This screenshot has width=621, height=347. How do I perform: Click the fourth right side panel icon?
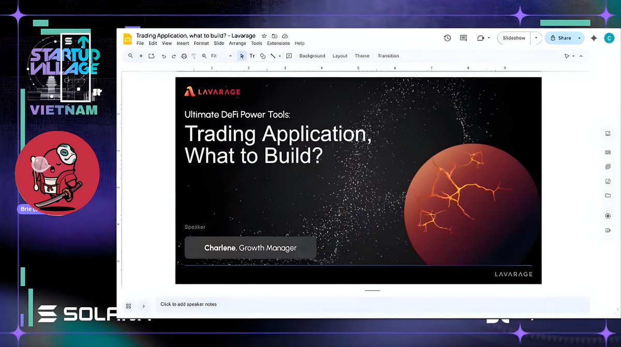(x=608, y=181)
